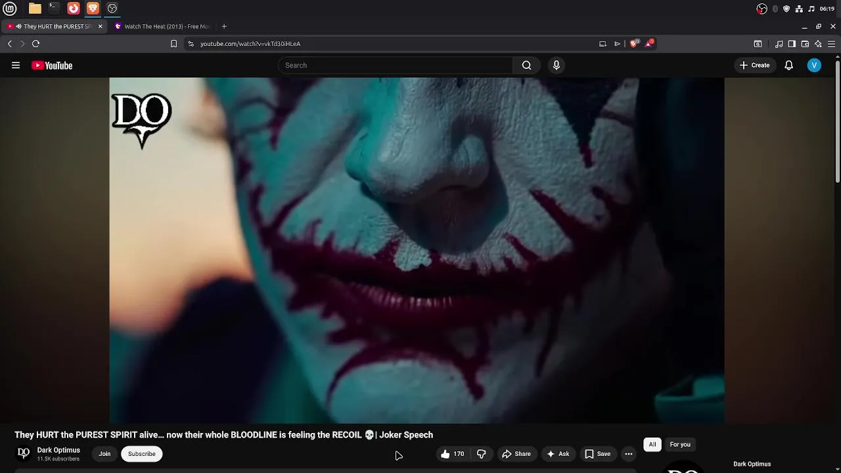The image size is (841, 473).
Task: Open Brave Shields lion icon
Action: [634, 43]
